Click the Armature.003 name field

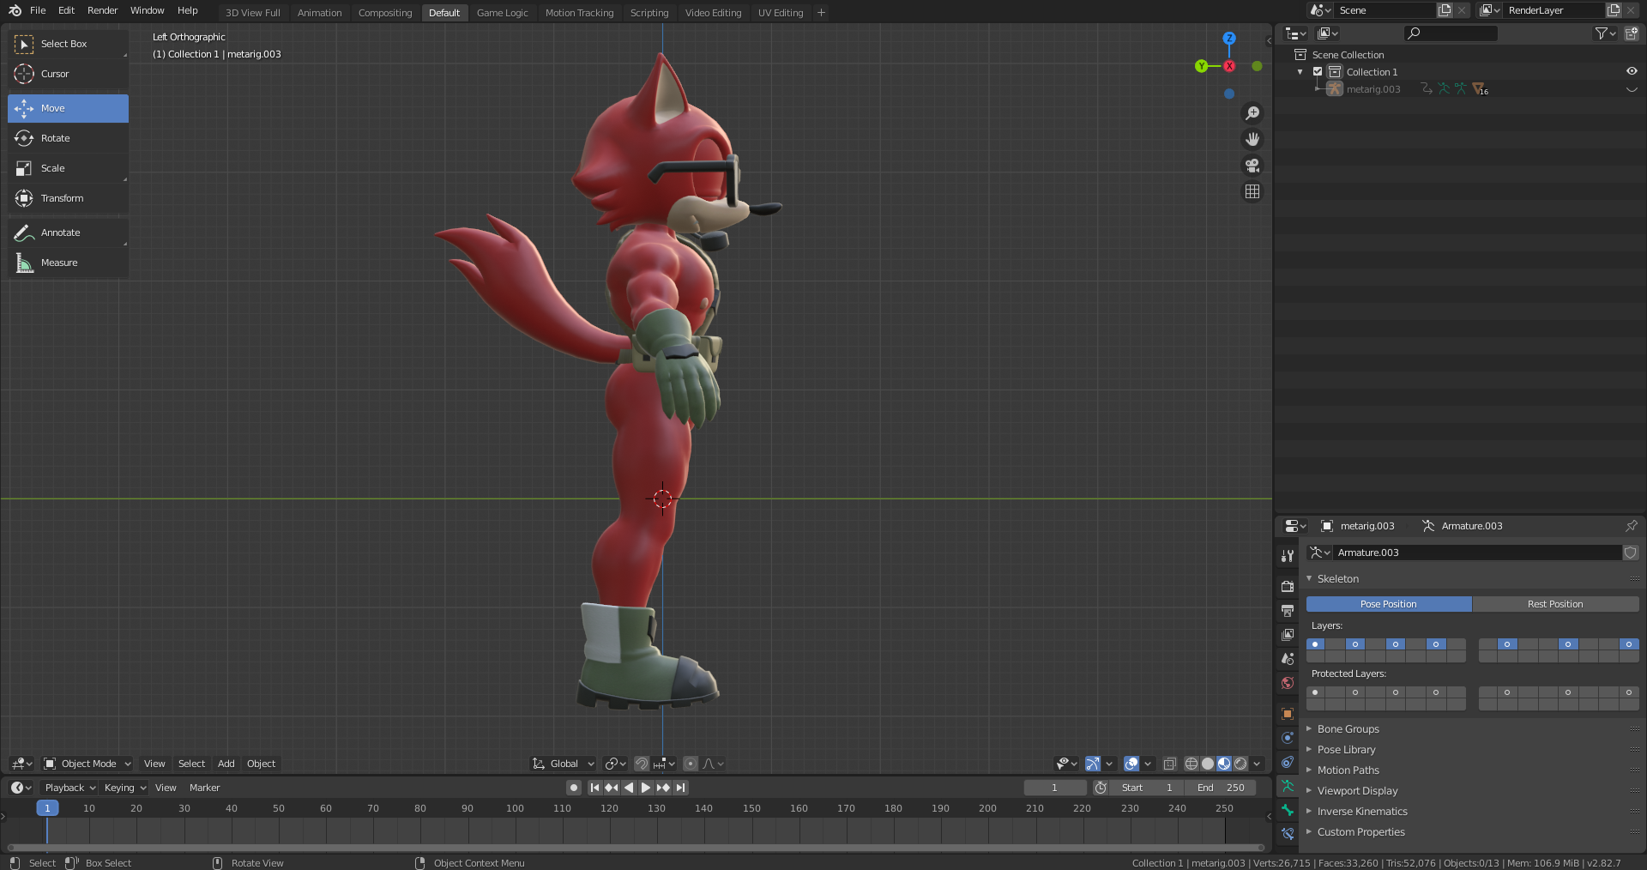(1475, 553)
